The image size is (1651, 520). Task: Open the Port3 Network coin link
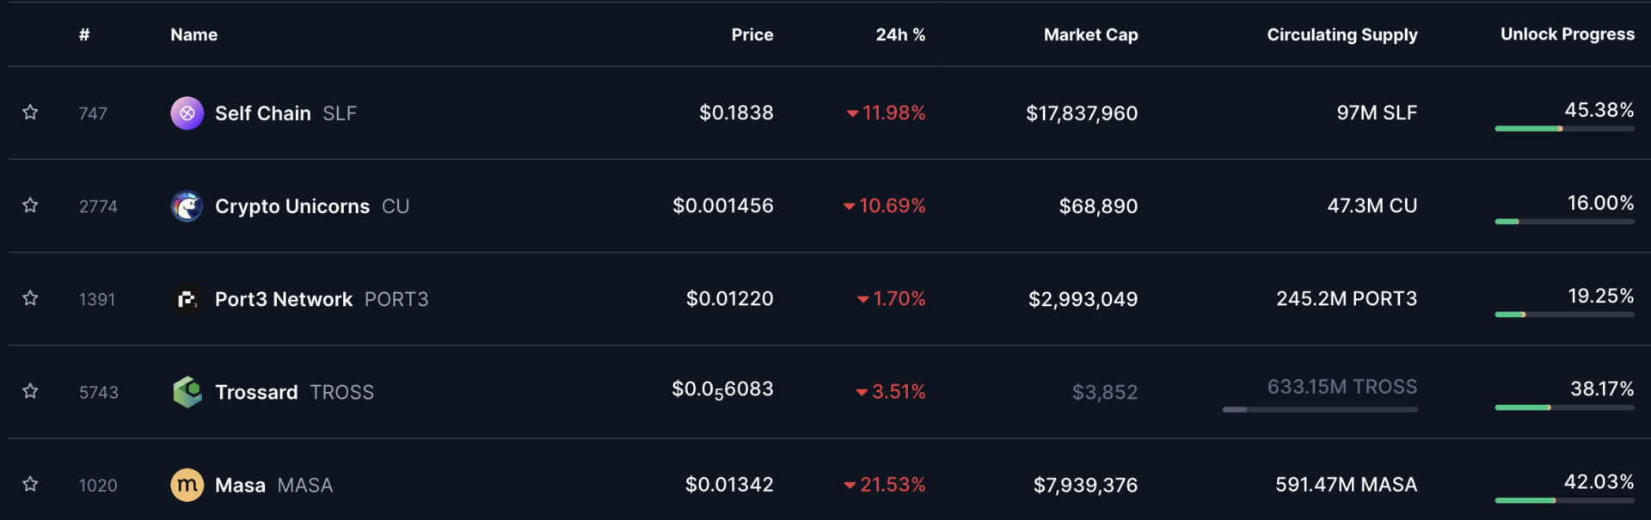tap(284, 299)
